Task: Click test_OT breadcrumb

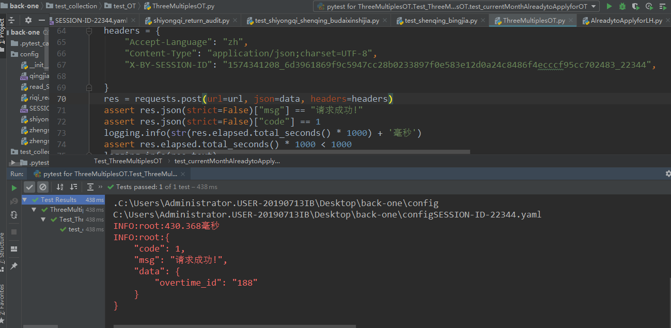Action: click(x=120, y=6)
